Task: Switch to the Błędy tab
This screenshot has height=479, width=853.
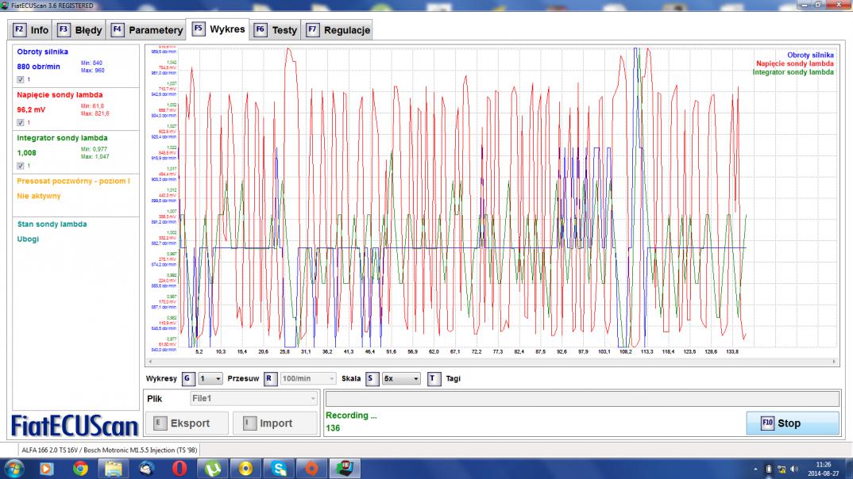Action: pos(79,30)
